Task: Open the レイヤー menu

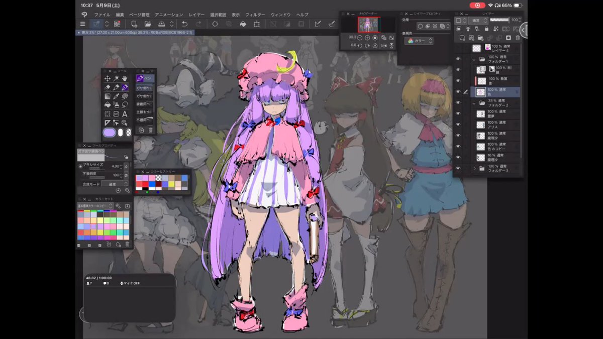Action: 196,15
